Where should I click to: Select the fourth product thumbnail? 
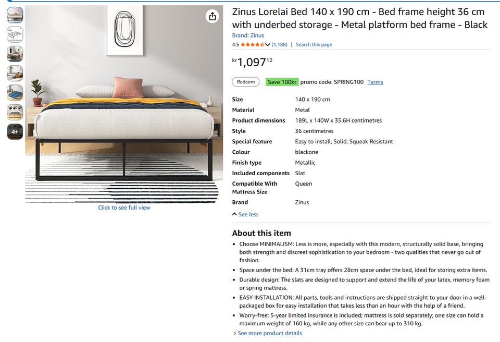15,73
